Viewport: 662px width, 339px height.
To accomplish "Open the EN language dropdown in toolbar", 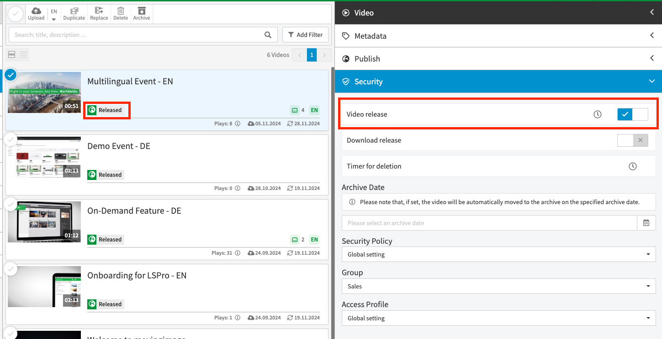I will 54,14.
